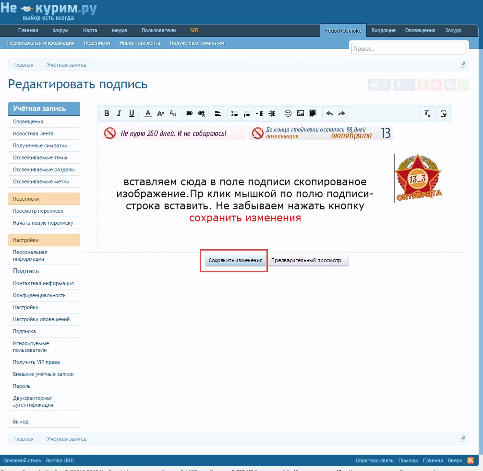Click the Предварительный просмотр button
The height and width of the screenshot is (471, 483).
point(308,260)
